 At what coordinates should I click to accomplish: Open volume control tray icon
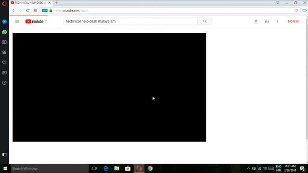point(265,169)
